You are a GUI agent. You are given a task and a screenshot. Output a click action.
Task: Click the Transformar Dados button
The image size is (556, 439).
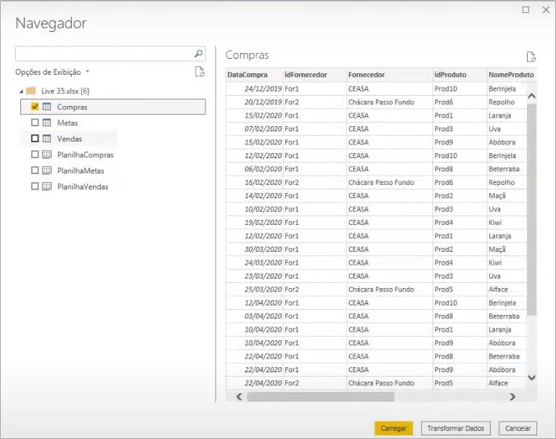(456, 428)
